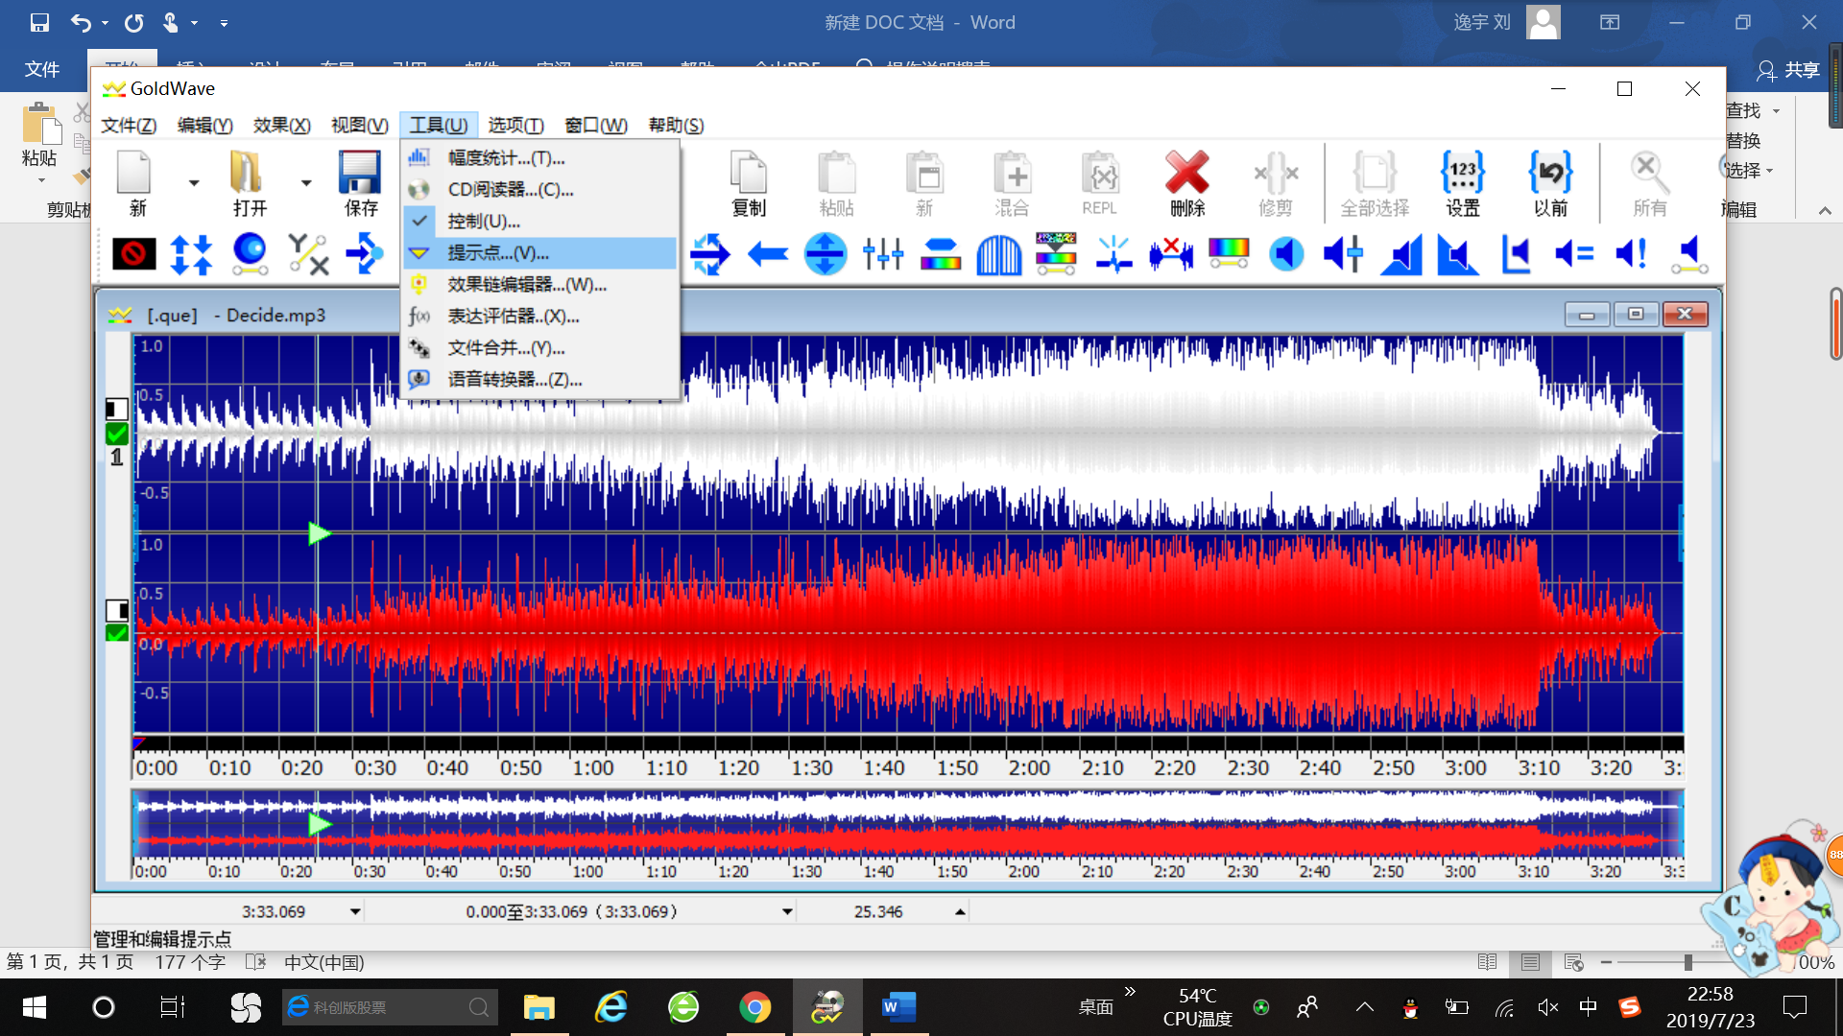Viewport: 1843px width, 1036px height.
Task: Click the red prohibition censor effect icon
Action: (134, 254)
